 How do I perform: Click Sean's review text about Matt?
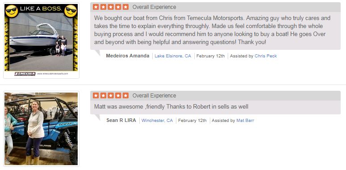click(171, 107)
